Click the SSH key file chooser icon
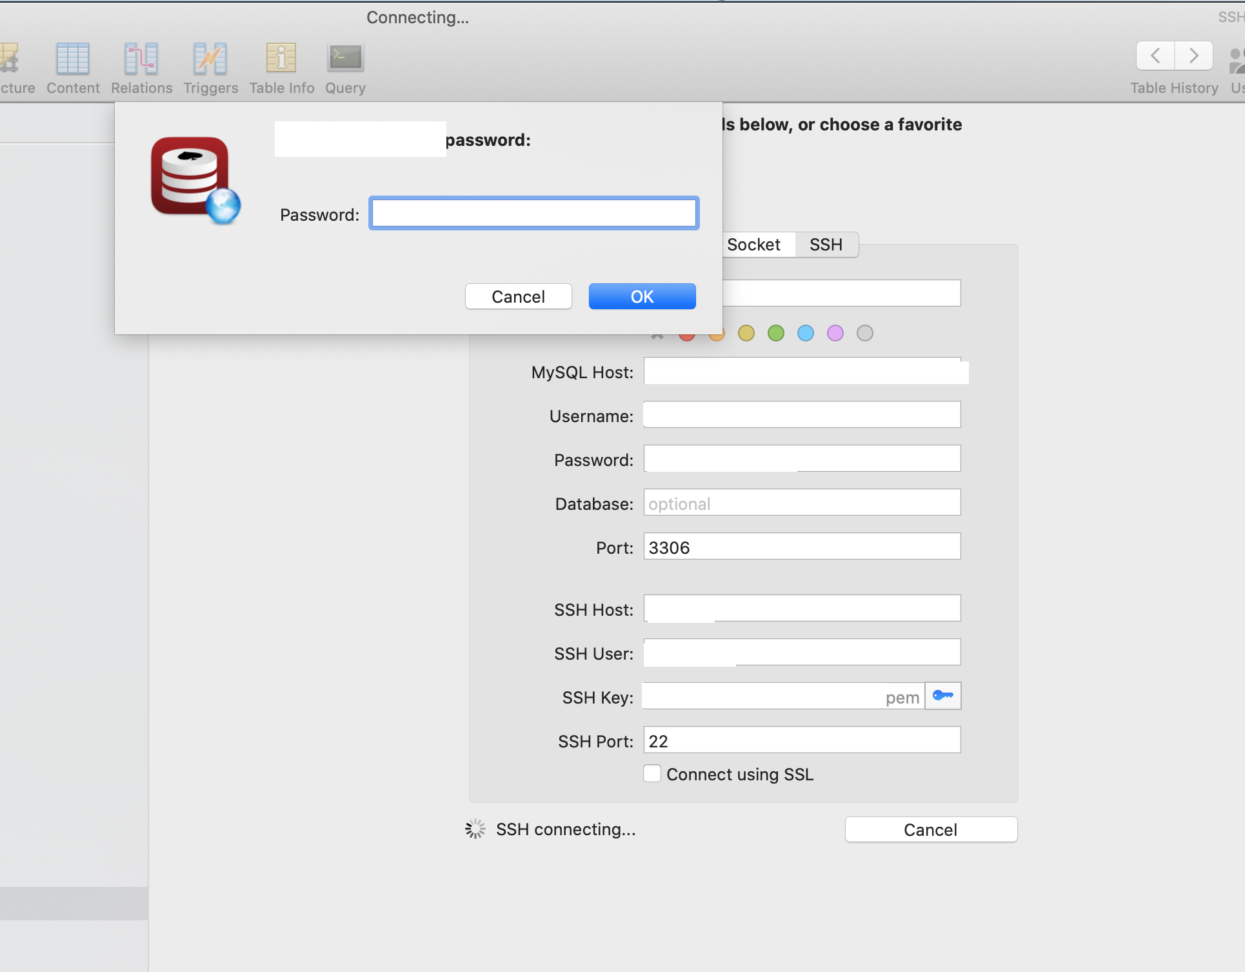The height and width of the screenshot is (972, 1245). click(x=943, y=696)
